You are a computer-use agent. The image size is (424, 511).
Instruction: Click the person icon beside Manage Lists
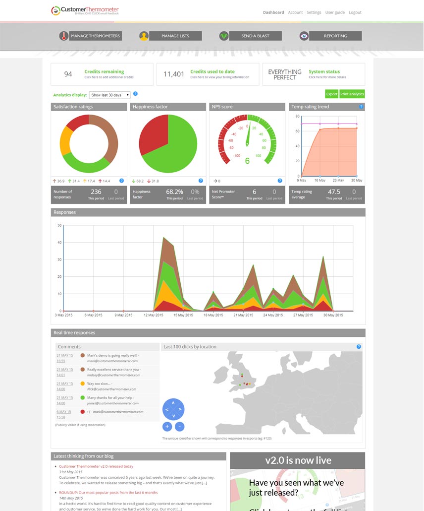point(144,36)
